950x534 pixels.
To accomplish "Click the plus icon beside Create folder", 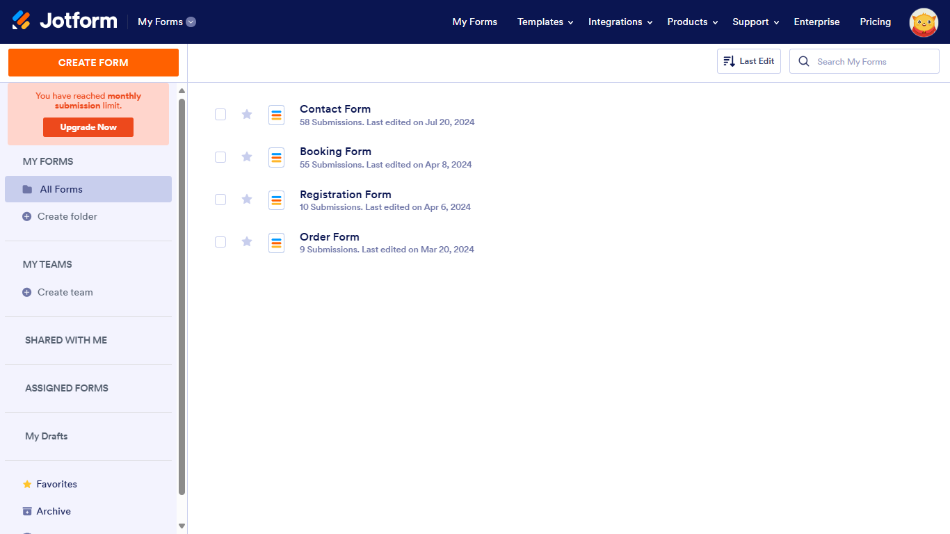I will [x=27, y=216].
